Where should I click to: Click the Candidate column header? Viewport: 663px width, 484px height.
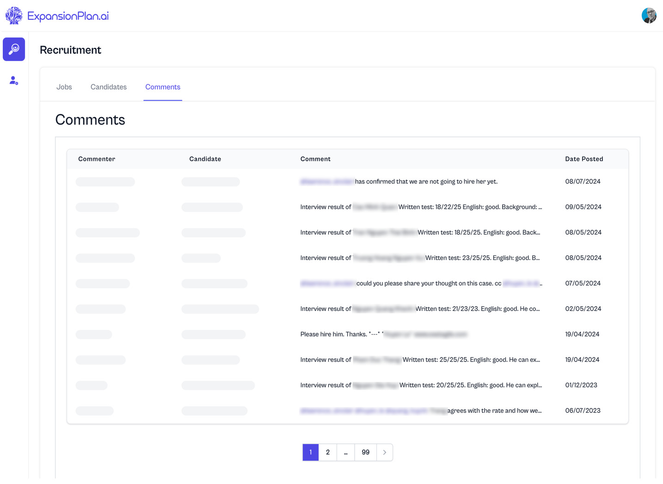205,159
